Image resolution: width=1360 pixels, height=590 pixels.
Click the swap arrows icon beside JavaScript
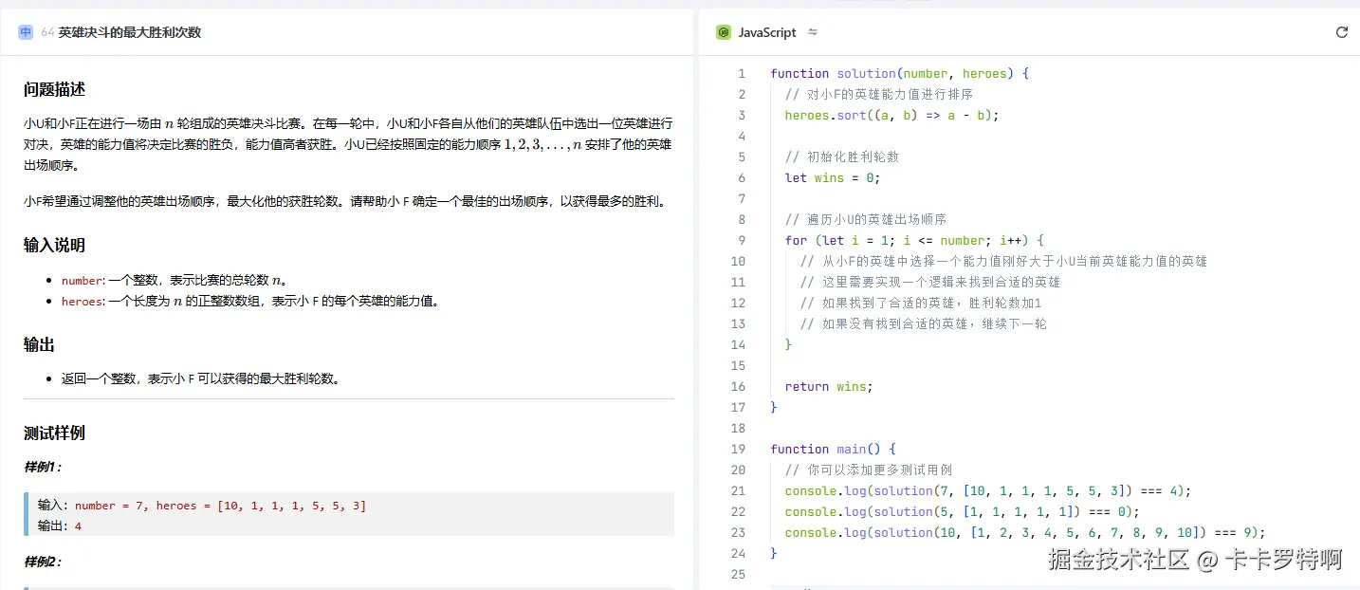(813, 31)
